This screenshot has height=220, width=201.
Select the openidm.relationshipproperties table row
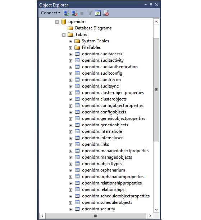tap(108, 183)
